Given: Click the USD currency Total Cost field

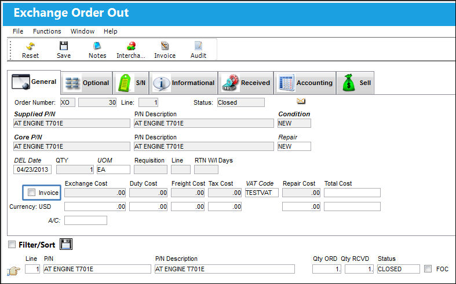Looking at the screenshot, I should pyautogui.click(x=352, y=206).
